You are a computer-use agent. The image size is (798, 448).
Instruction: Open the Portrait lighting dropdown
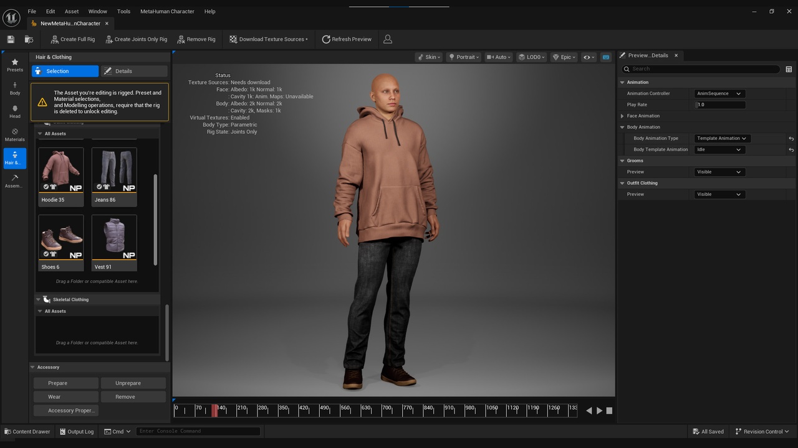(464, 57)
